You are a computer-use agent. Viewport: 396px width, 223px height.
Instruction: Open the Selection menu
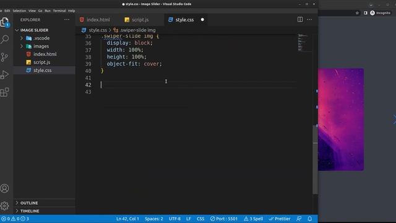click(x=19, y=11)
